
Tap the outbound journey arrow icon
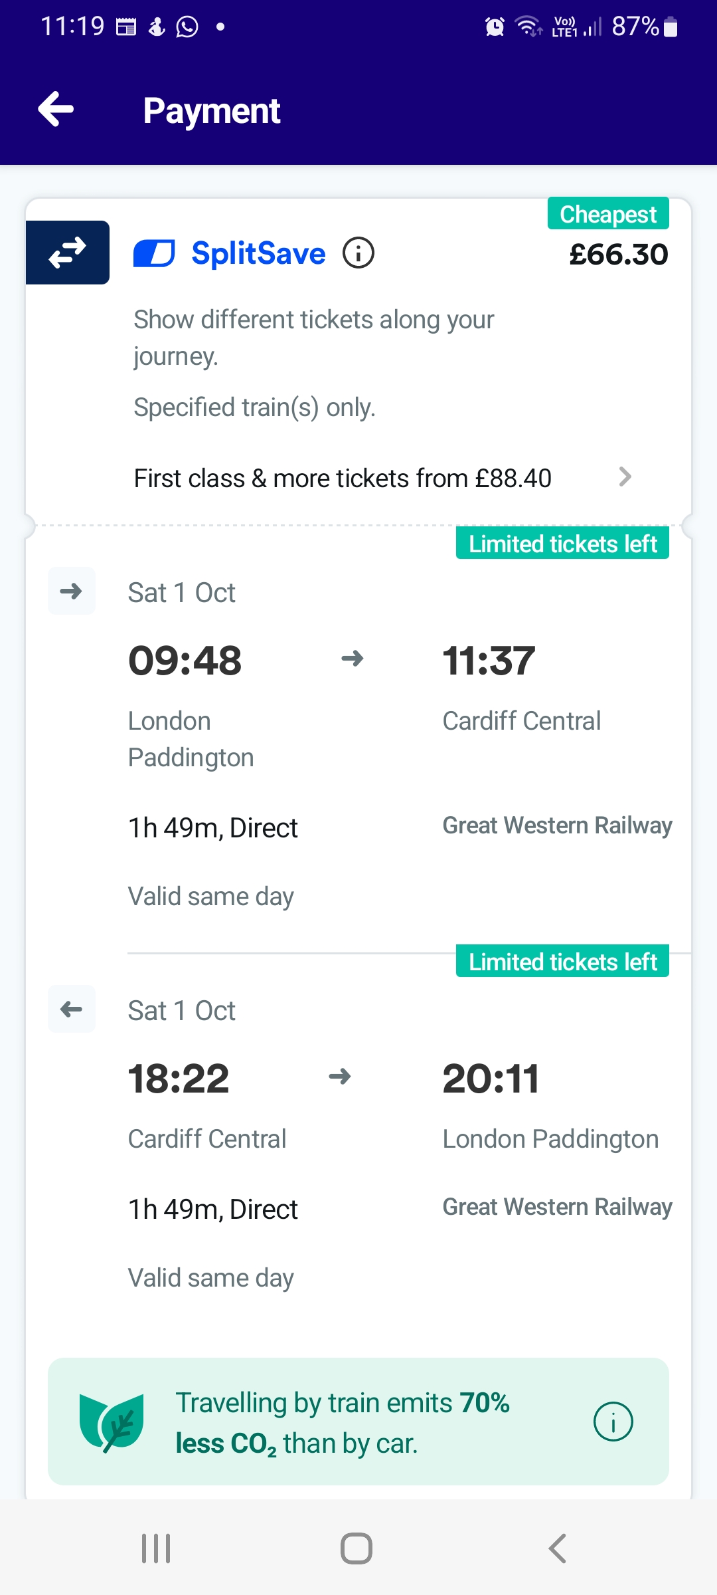72,591
